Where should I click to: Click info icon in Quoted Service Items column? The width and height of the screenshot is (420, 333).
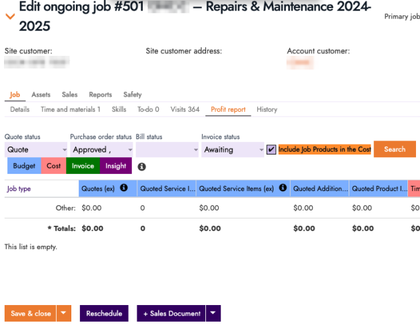coord(283,188)
